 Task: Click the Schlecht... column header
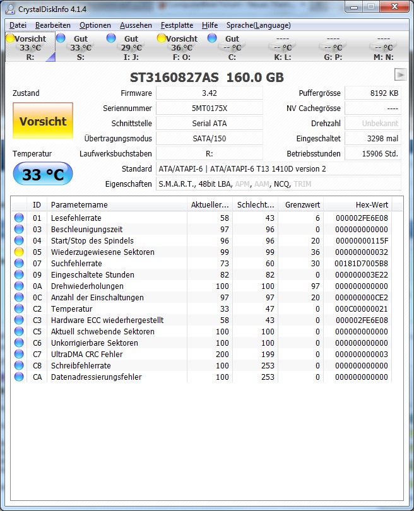(256, 204)
